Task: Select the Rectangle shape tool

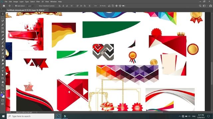Action: 3,78
